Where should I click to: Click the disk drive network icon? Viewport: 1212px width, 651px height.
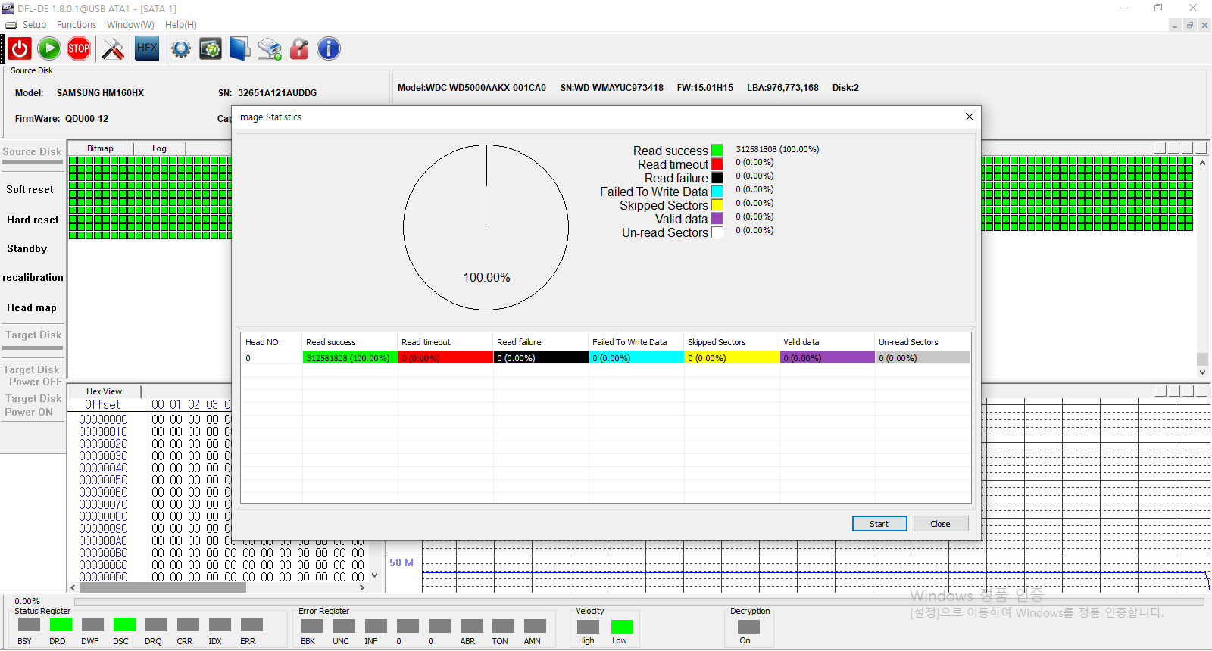coord(270,49)
